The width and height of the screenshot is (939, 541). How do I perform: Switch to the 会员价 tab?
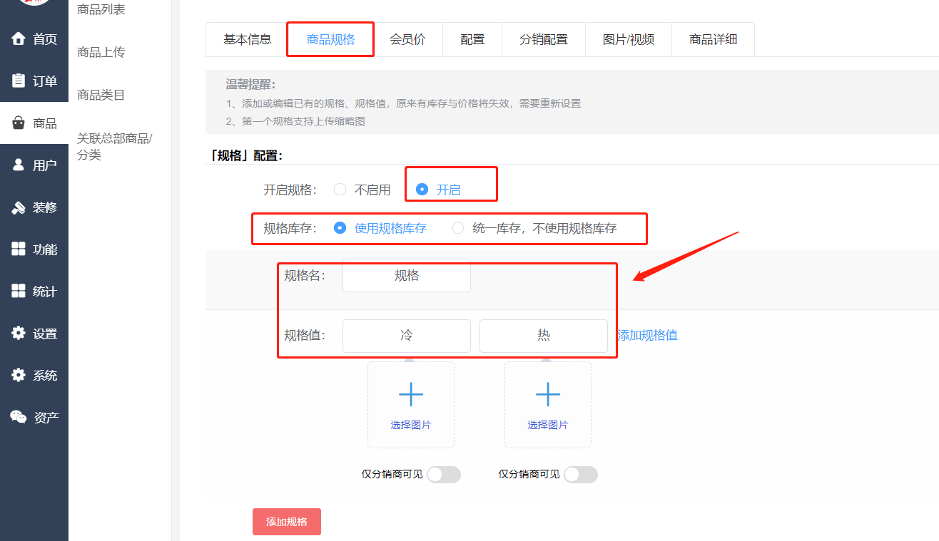[x=407, y=39]
